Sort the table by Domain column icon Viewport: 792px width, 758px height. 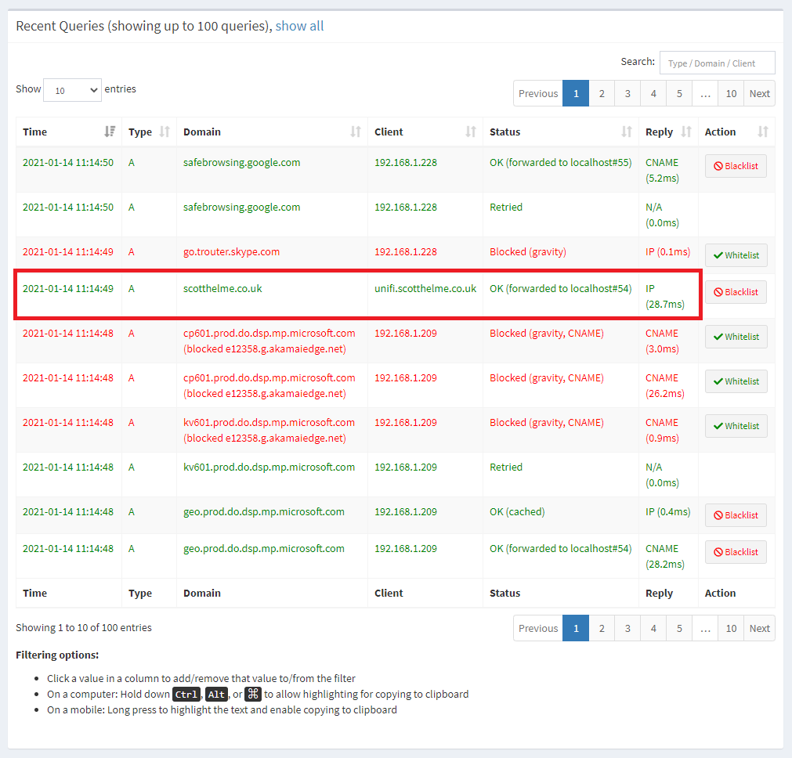(x=356, y=132)
